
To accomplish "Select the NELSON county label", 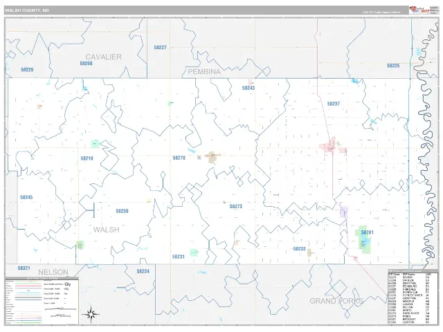I will (x=53, y=272).
